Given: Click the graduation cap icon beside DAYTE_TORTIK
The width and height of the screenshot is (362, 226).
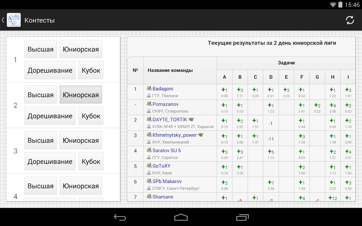Looking at the screenshot, I should pos(191,120).
